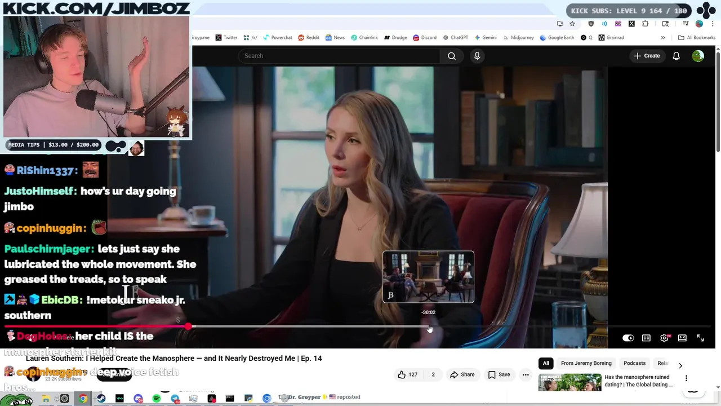The image size is (721, 406).
Task: Toggle closed captions CC button
Action: coord(646,338)
